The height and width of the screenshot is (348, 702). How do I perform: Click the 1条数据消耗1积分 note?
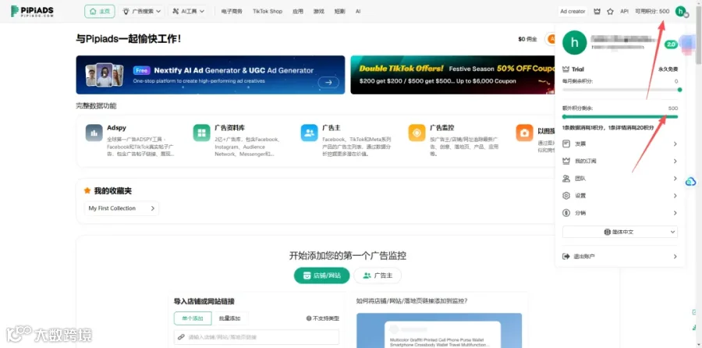608,128
